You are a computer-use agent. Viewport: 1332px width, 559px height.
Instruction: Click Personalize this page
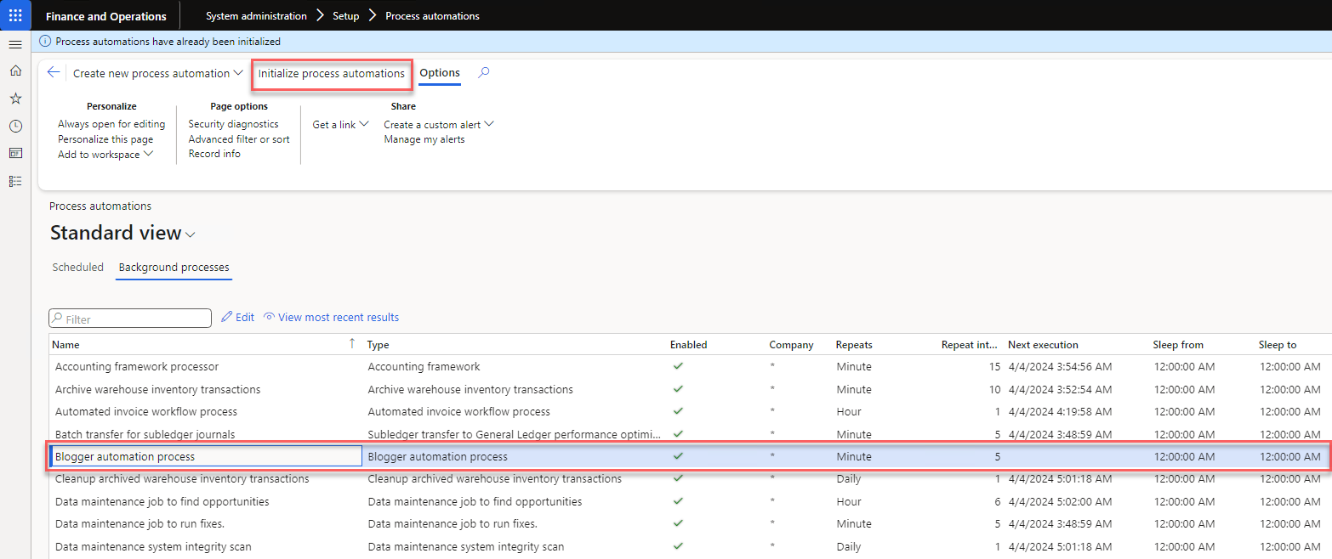click(x=105, y=139)
